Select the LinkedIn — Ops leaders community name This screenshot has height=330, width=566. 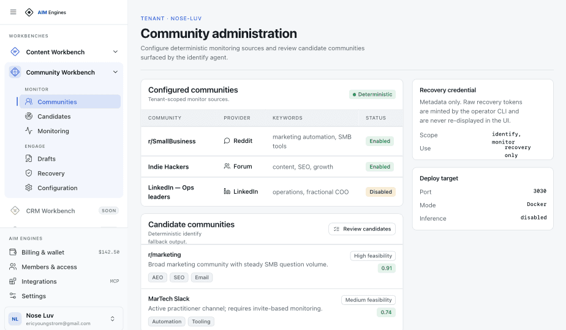coord(171,192)
